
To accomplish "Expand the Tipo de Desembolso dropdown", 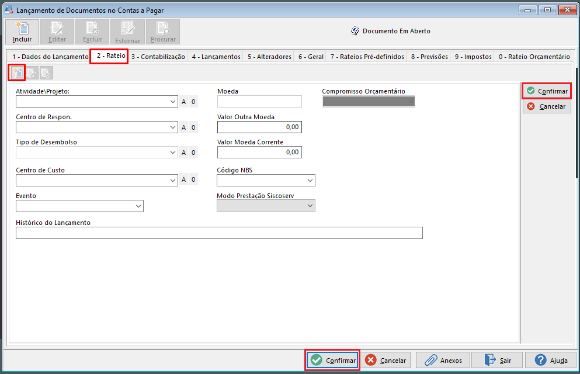I will [173, 153].
